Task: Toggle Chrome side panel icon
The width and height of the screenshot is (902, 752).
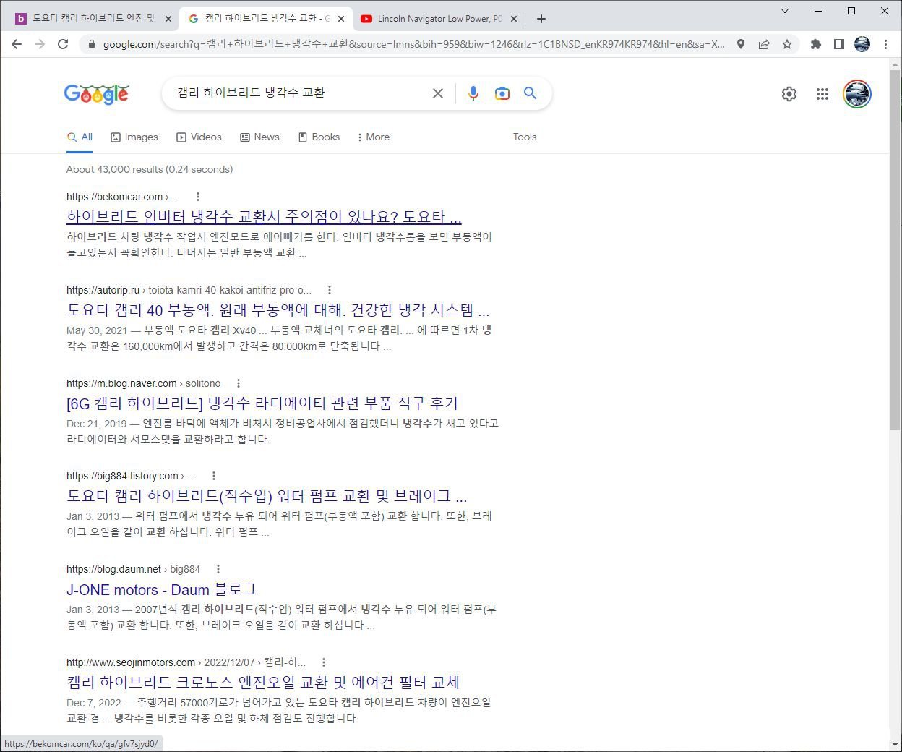Action: (839, 44)
